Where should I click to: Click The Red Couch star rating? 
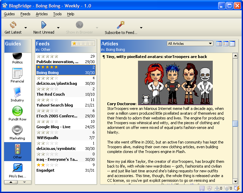48,89
